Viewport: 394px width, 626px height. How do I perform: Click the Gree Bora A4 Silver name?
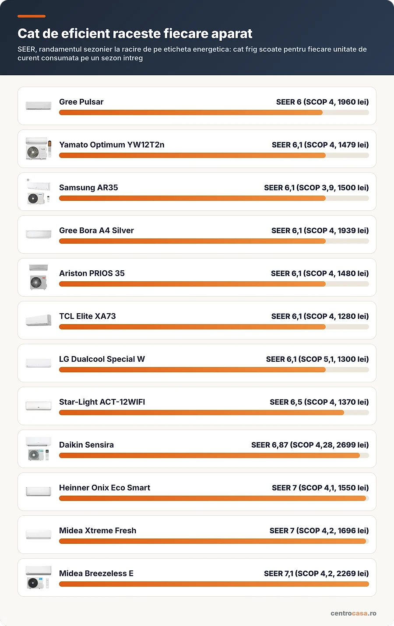pos(96,231)
